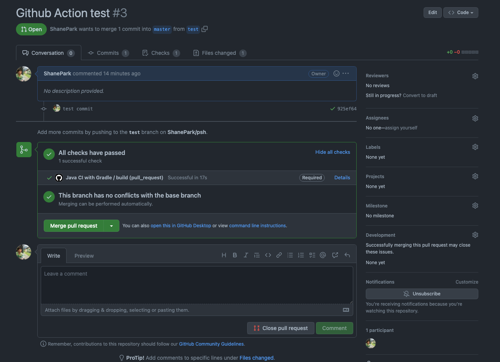500x362 pixels.
Task: Insert a heading in the comment
Action: click(224, 255)
